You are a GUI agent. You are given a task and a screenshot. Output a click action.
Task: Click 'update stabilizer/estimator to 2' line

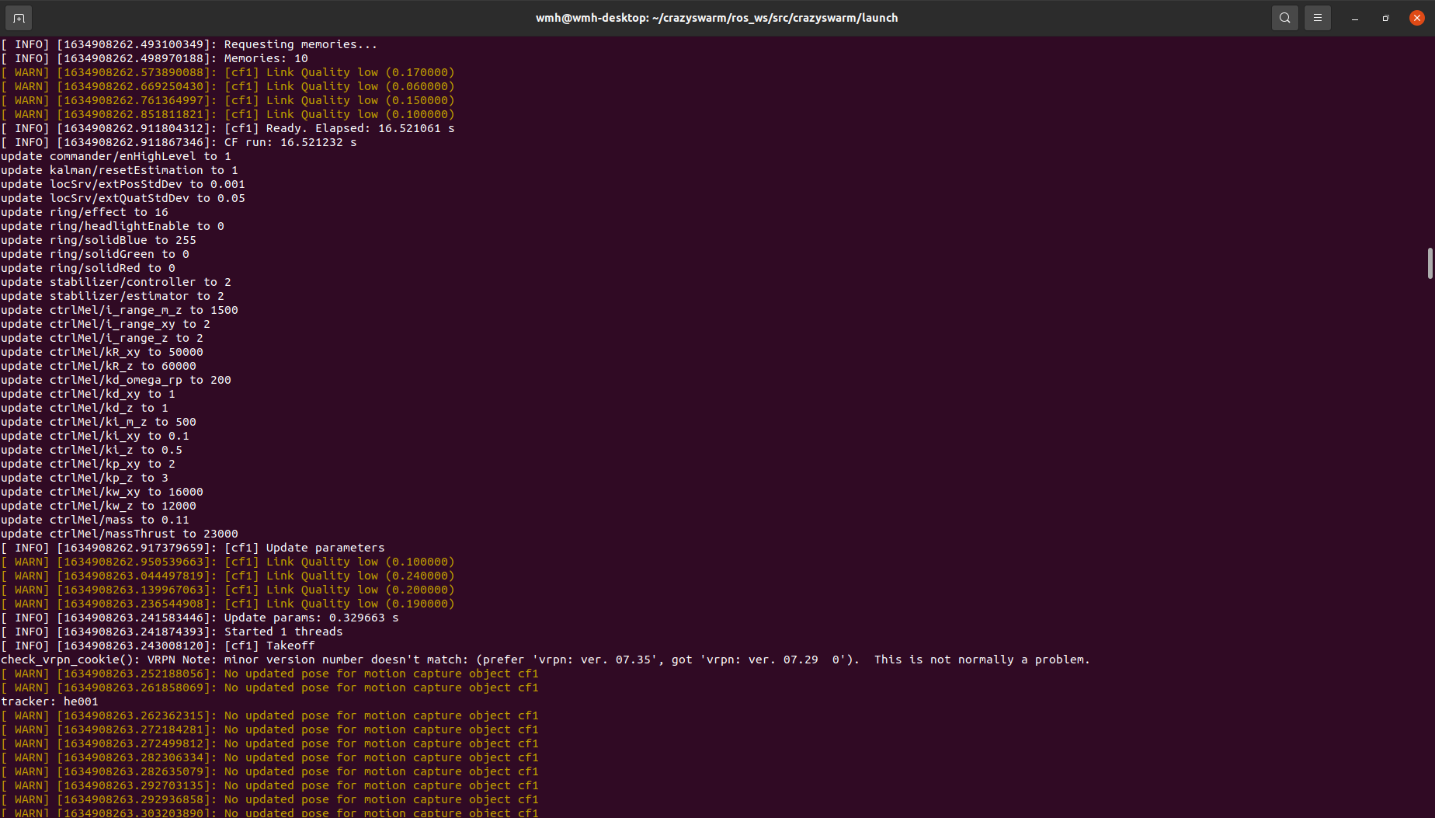[x=113, y=296]
